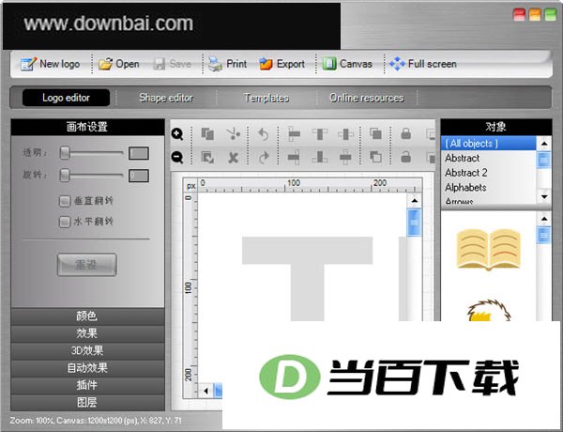Screen dimensions: 563x432
Task: Click the paste icon below copy
Action: tap(207, 157)
